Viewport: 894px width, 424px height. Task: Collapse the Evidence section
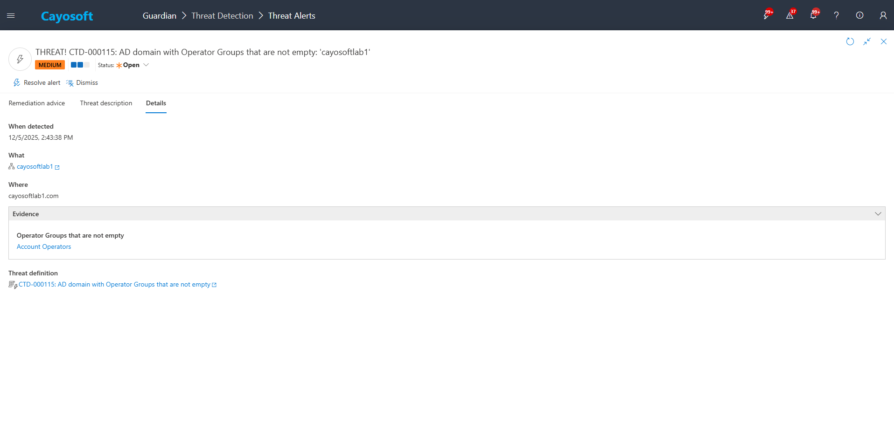[878, 214]
